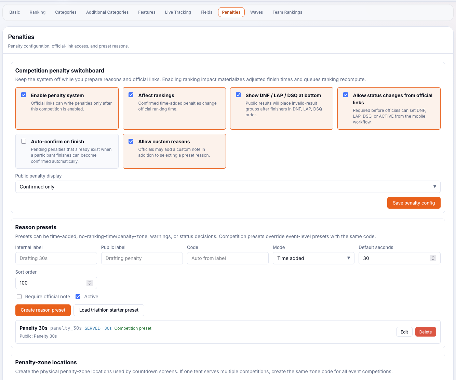Screen dimensions: 456x380
Task: Toggle Show DNF / LAP / DSQ at bottom
Action: (x=238, y=95)
